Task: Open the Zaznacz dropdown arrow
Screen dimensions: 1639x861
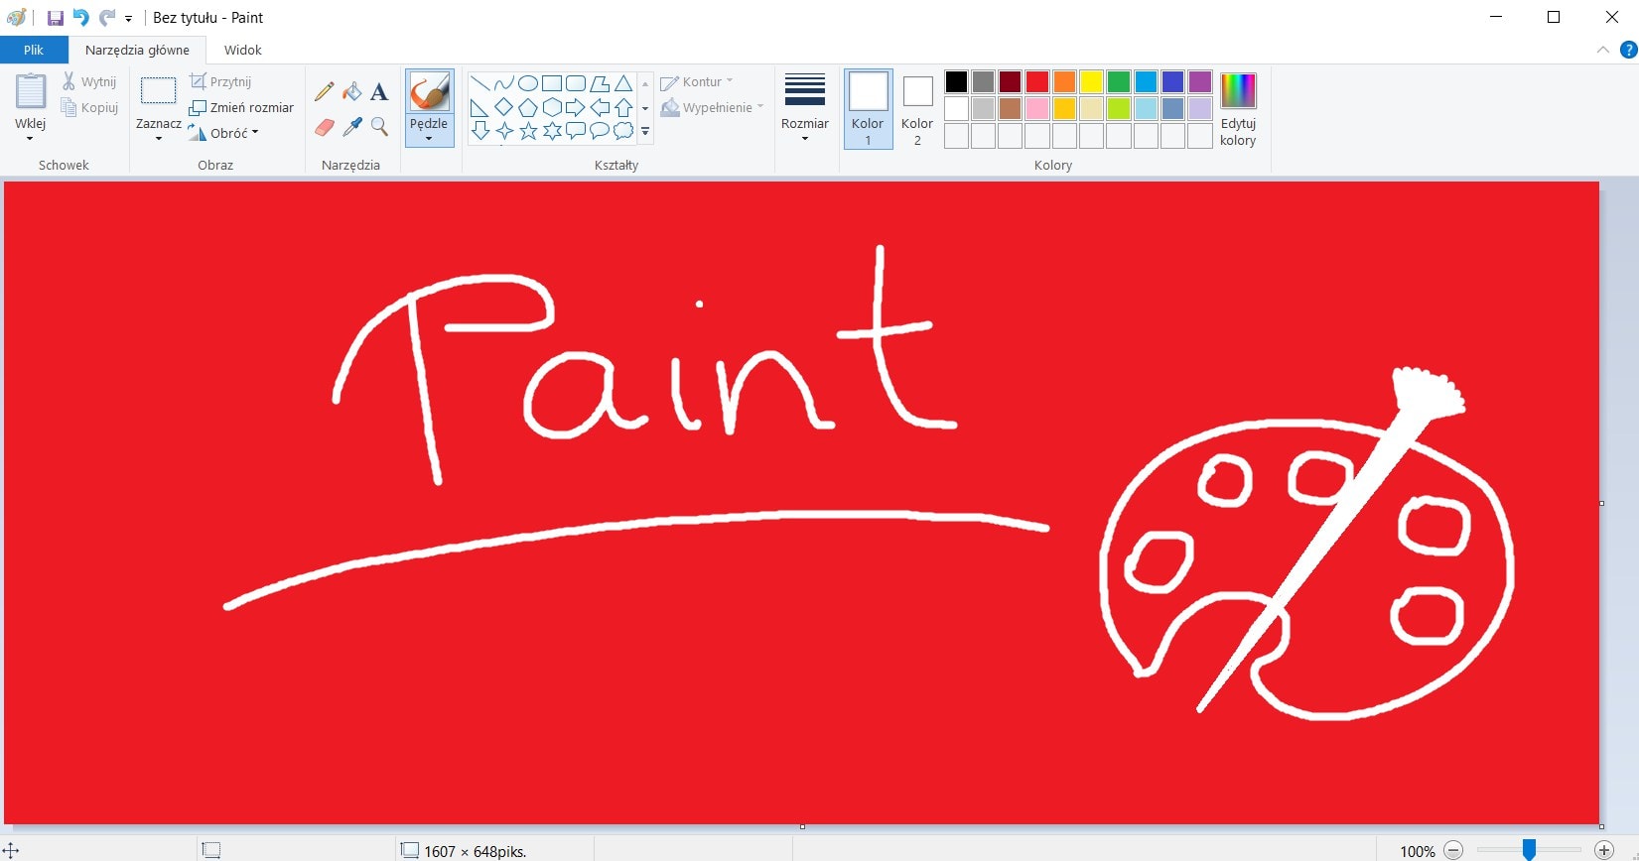Action: tap(159, 139)
